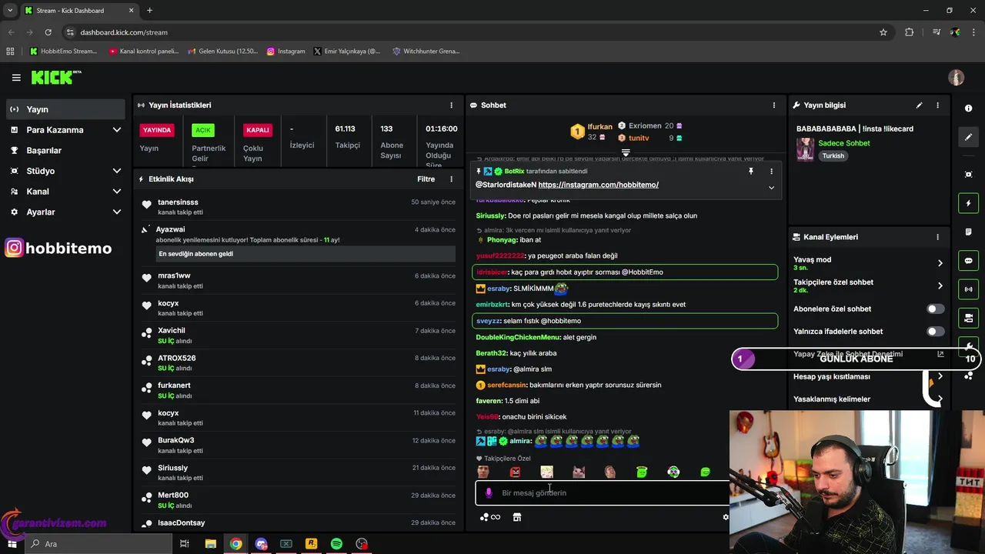Toggle the chat bubble icon in right sidebar
Screen dimensions: 985x554
coord(969,261)
